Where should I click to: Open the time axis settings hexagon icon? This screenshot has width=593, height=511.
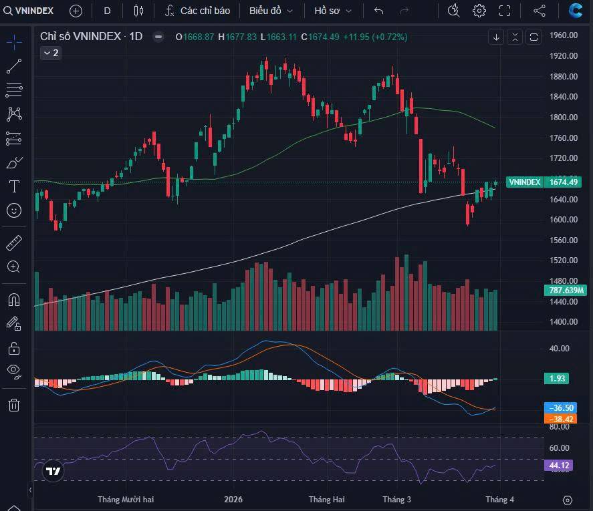(x=568, y=500)
